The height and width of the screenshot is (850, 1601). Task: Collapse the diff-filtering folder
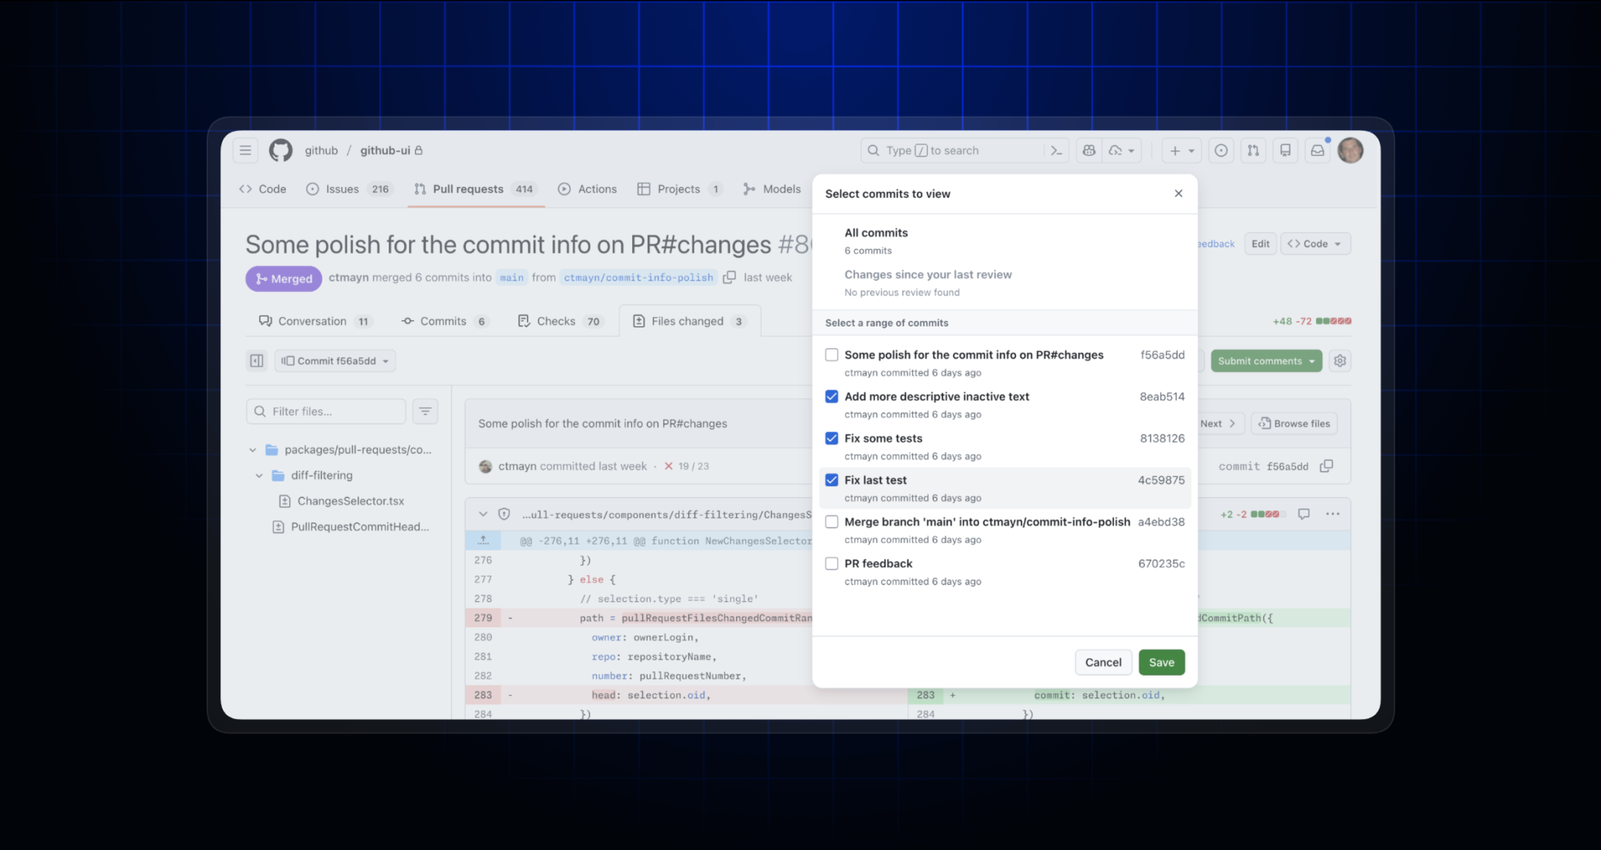click(x=261, y=475)
